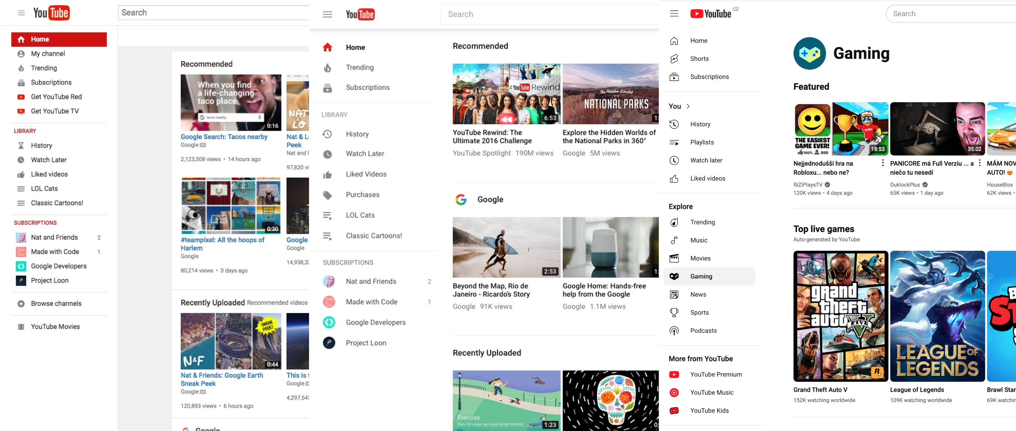
Task: Click YouTube Spotlight channel under Rewind video
Action: 481,153
